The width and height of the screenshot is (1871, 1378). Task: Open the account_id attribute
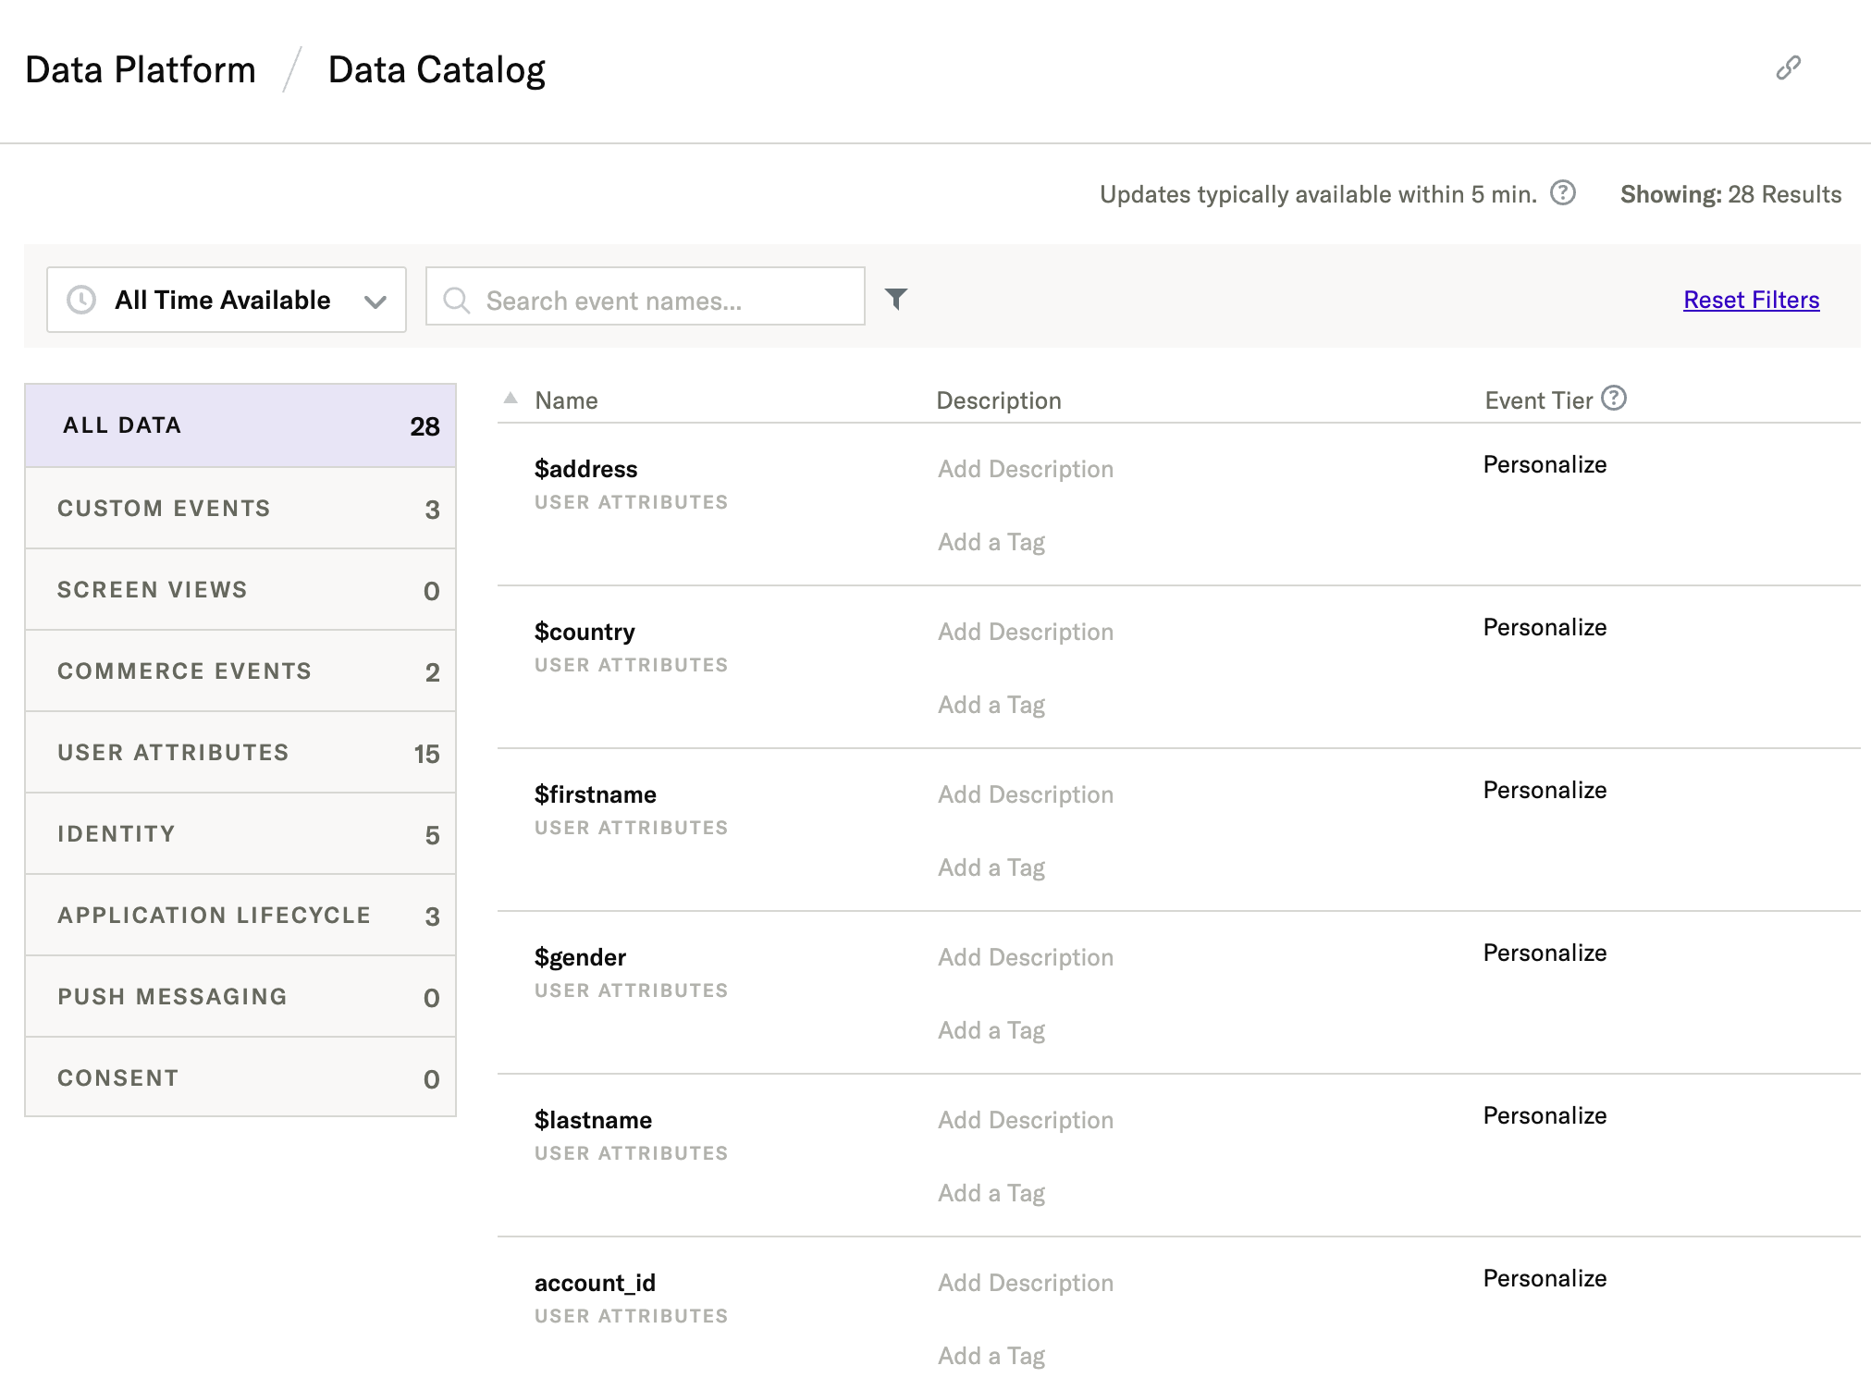point(595,1283)
